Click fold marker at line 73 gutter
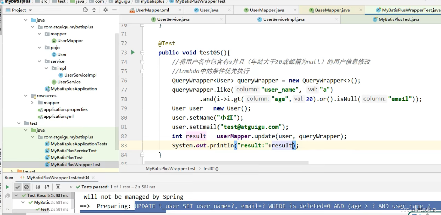Viewport: 441px width, 215px height. [142, 53]
